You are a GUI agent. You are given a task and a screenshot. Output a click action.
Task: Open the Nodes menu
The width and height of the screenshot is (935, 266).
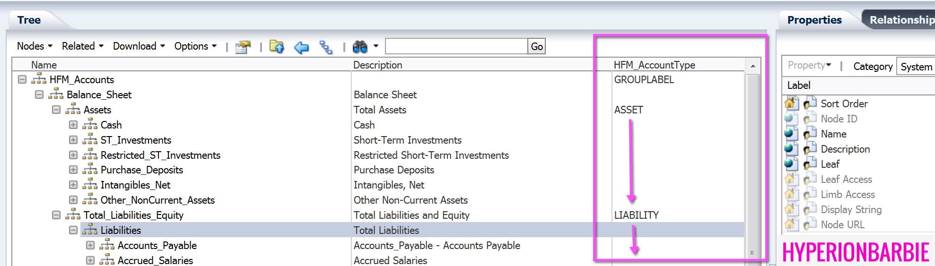(x=35, y=46)
